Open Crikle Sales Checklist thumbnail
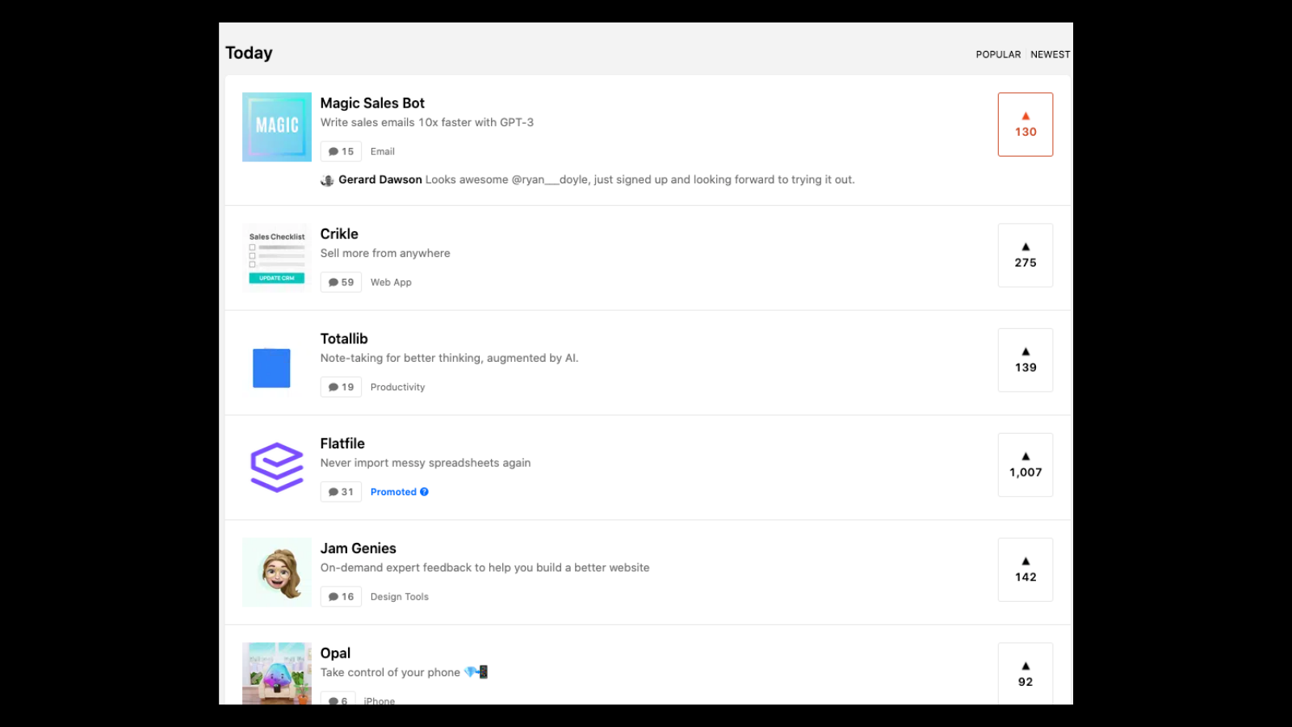 (277, 258)
